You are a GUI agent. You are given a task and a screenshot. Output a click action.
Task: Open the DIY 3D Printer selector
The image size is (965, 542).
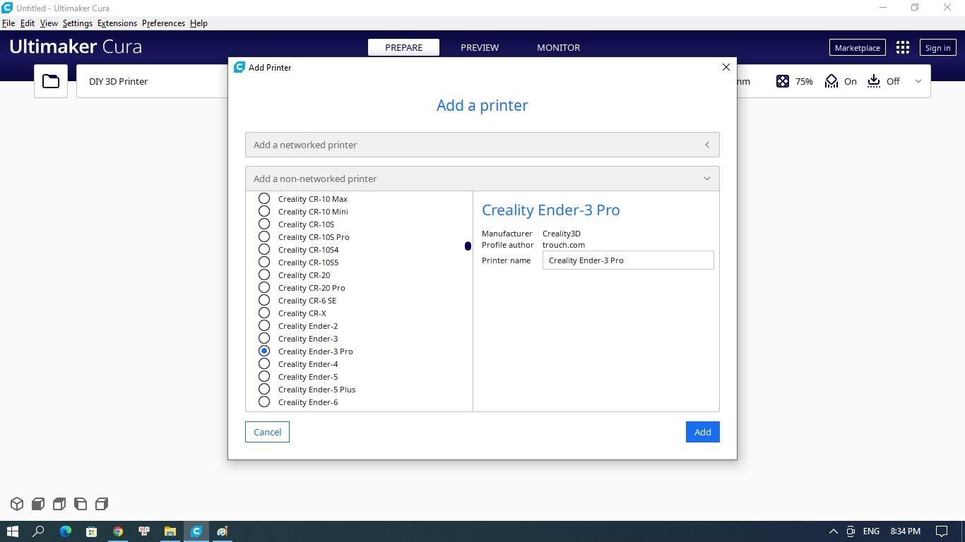(152, 81)
